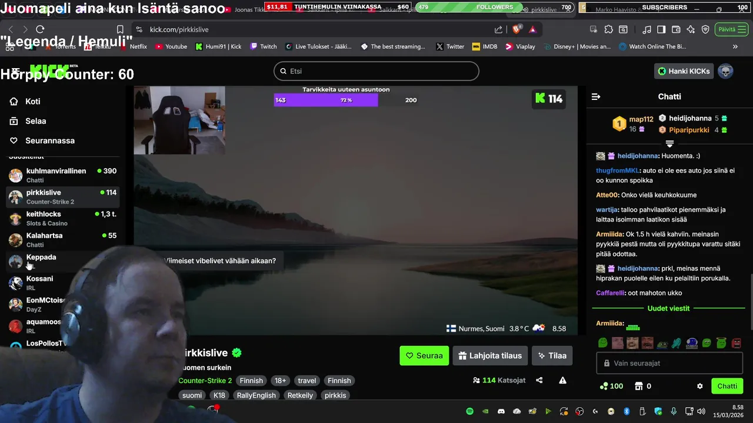The height and width of the screenshot is (423, 753).
Task: Click the Vain seuraajat chat input
Action: pos(669,363)
